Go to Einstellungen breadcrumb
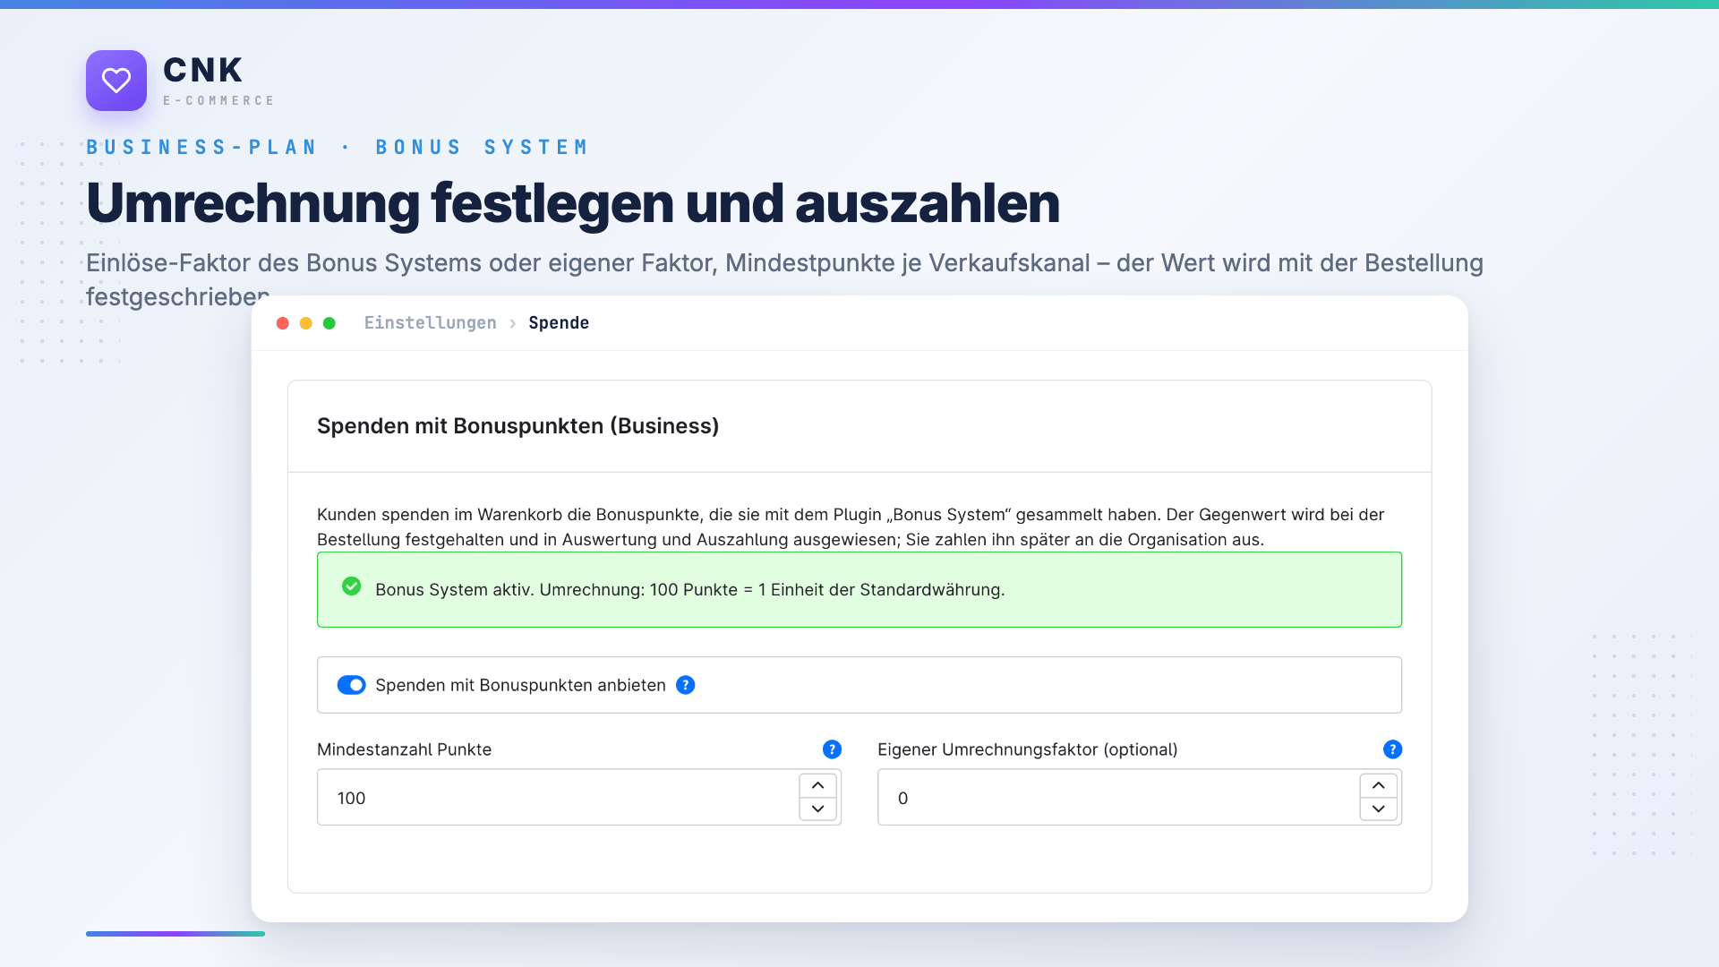 pyautogui.click(x=430, y=322)
